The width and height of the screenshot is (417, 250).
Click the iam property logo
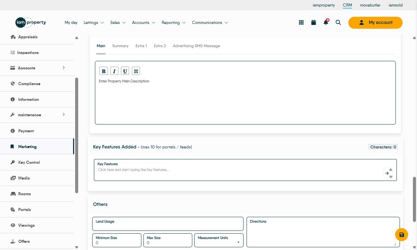pos(31,23)
